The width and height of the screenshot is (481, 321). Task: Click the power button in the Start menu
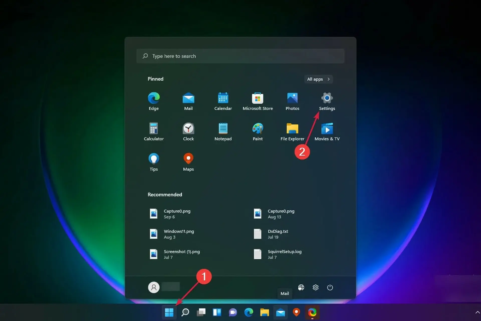click(330, 287)
